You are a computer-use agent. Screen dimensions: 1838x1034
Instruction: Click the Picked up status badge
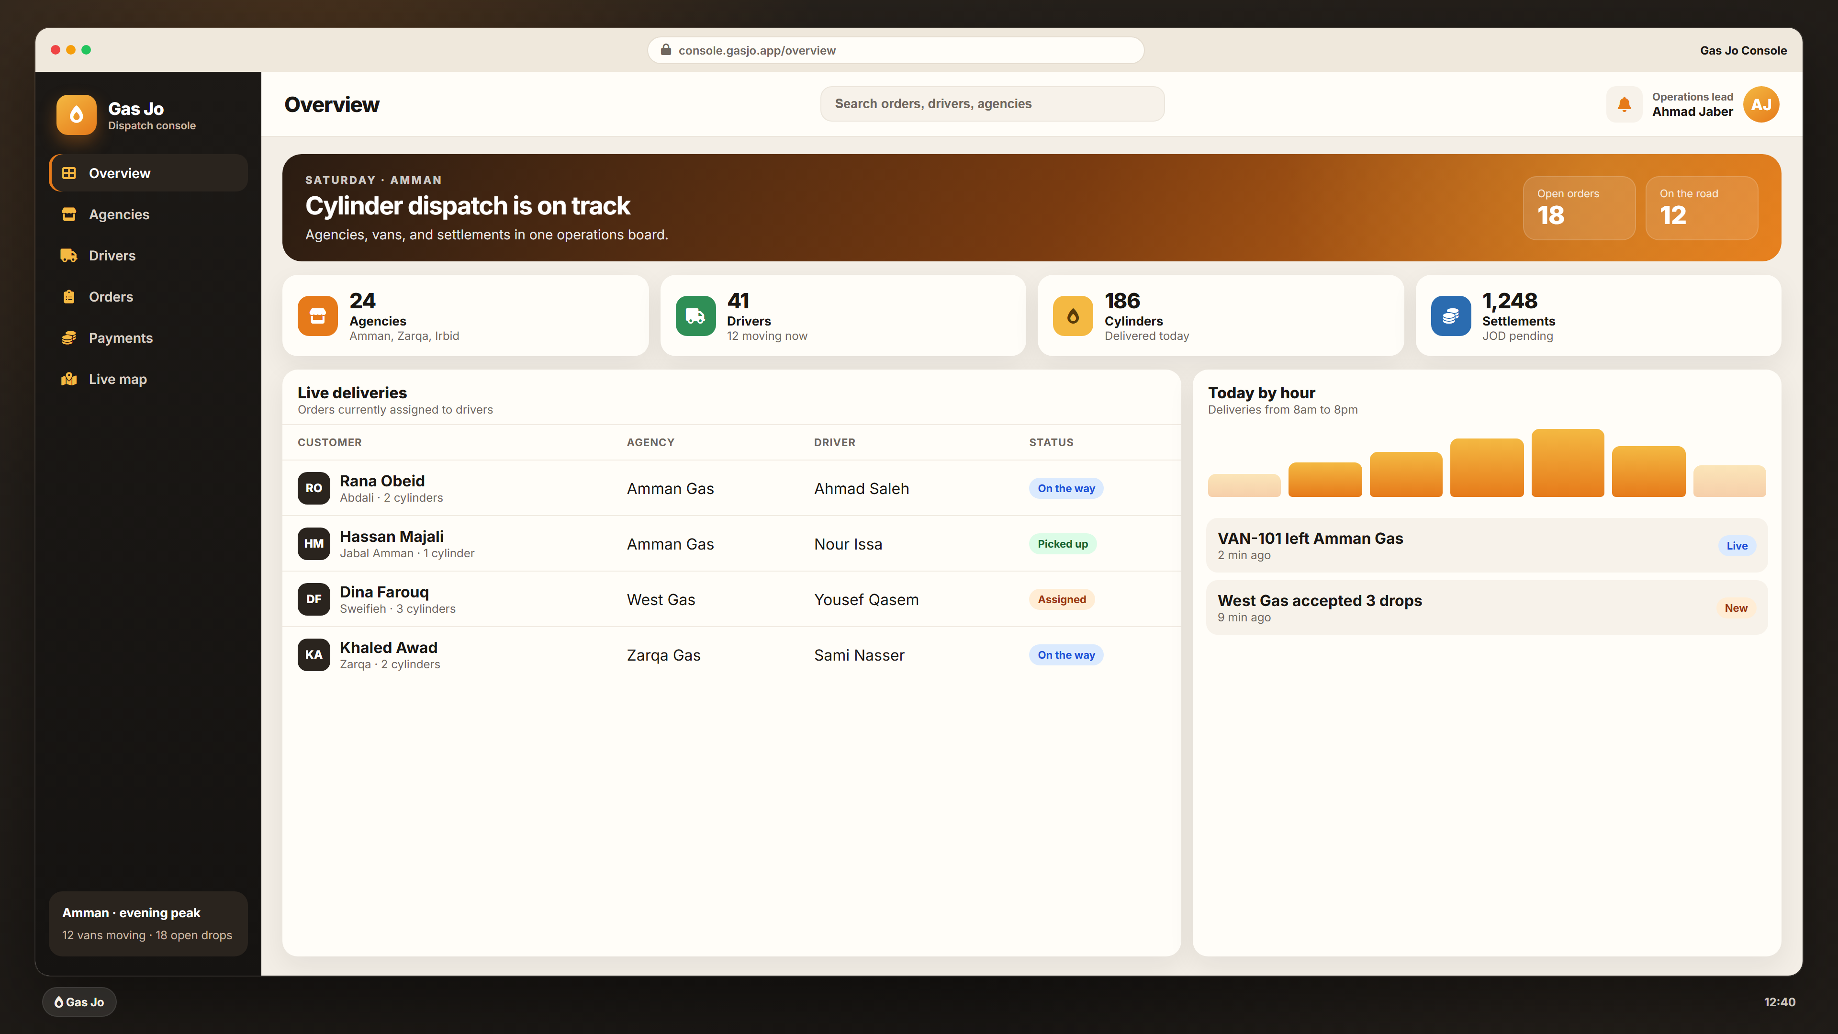pos(1063,544)
